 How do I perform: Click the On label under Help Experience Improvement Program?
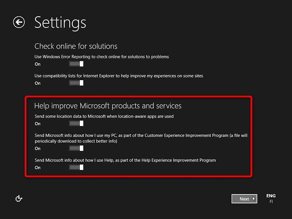coord(38,168)
